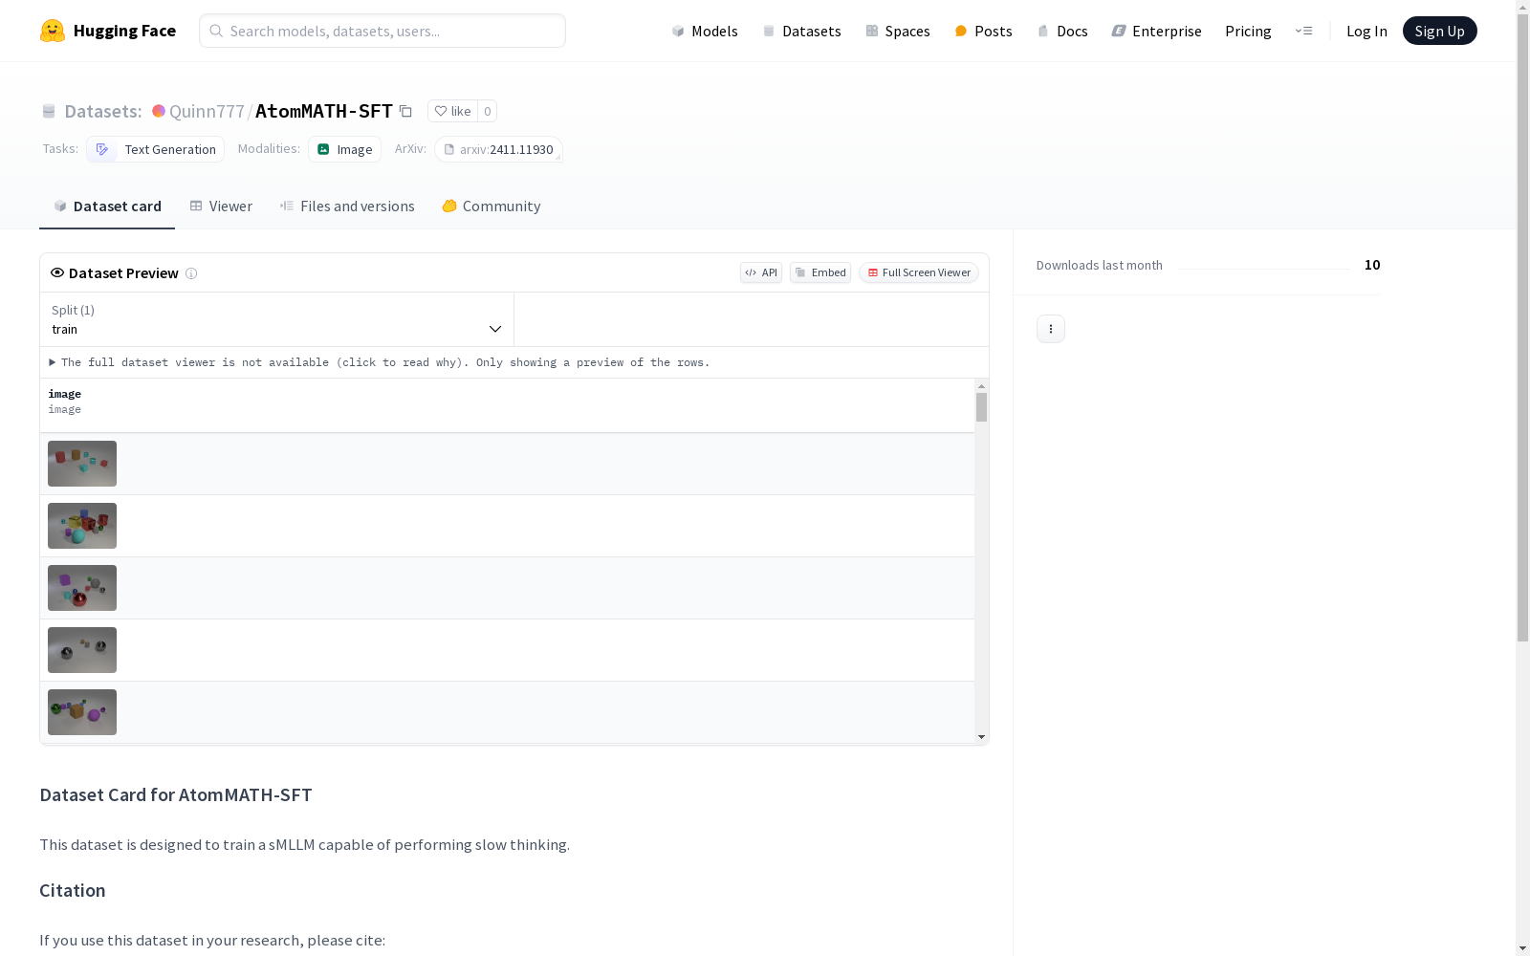
Task: Click the Datasets breadcrumb label
Action: (103, 111)
